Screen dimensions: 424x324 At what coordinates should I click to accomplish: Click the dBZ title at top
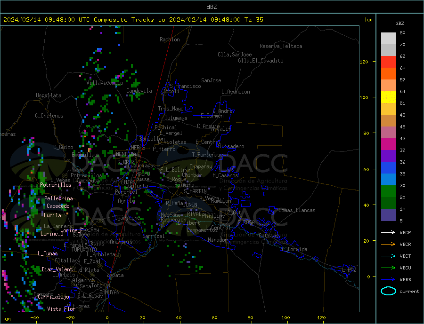(212, 7)
